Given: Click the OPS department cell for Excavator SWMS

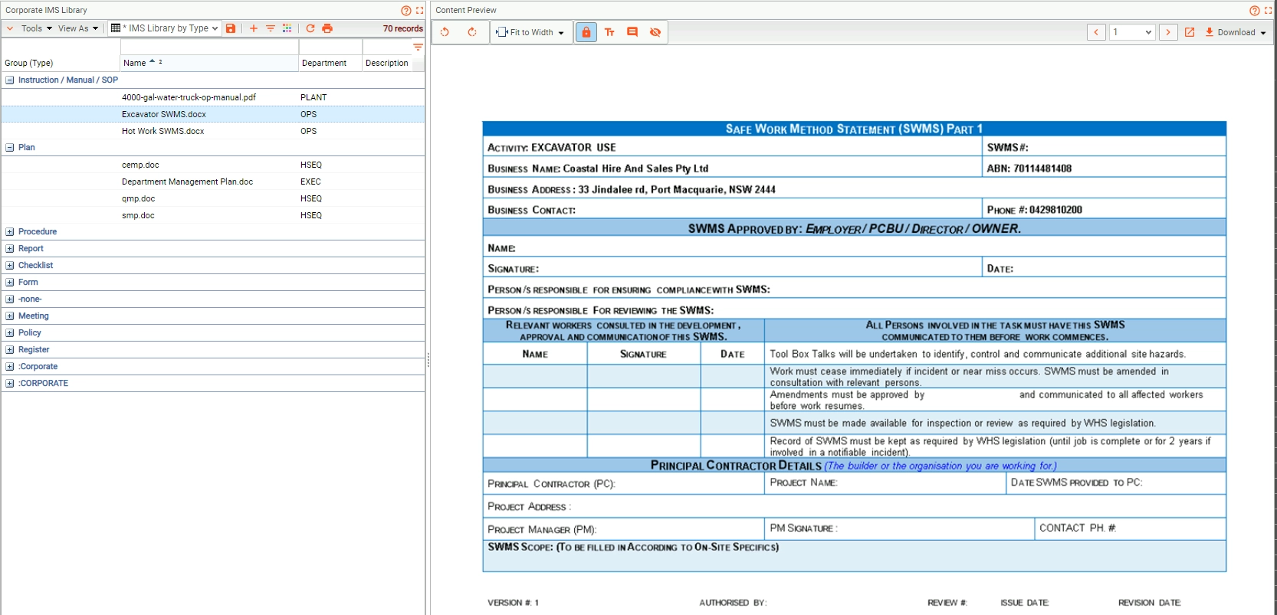Looking at the screenshot, I should (x=330, y=114).
